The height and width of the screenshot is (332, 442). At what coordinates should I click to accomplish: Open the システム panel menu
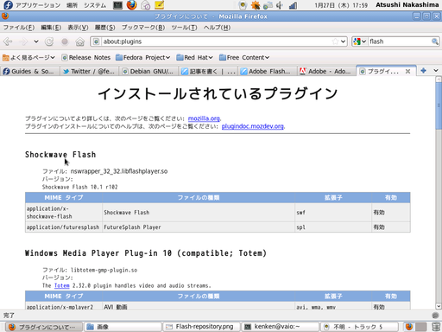tap(95, 5)
